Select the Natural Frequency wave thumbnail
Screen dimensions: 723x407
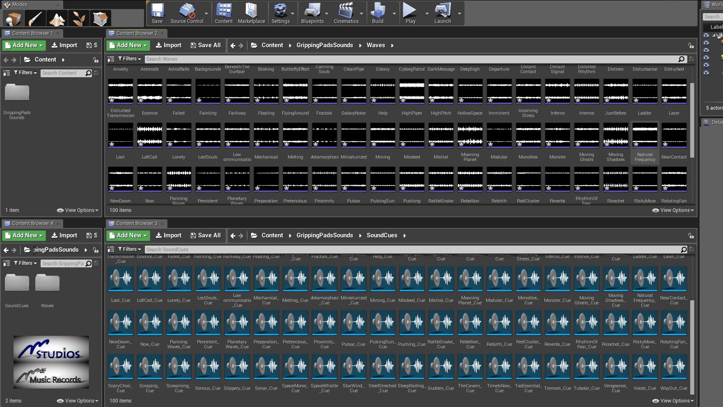tap(645, 136)
